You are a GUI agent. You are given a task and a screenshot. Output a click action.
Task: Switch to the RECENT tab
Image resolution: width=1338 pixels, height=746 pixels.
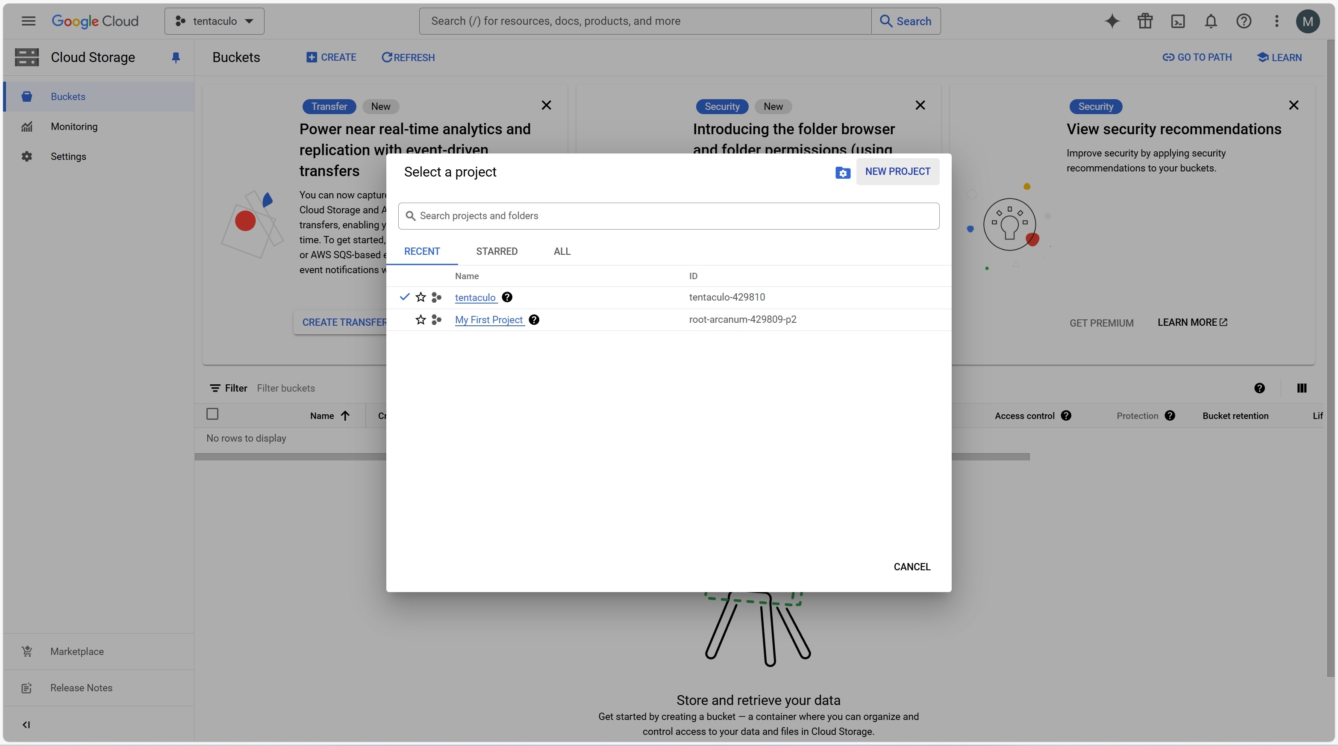[422, 251]
